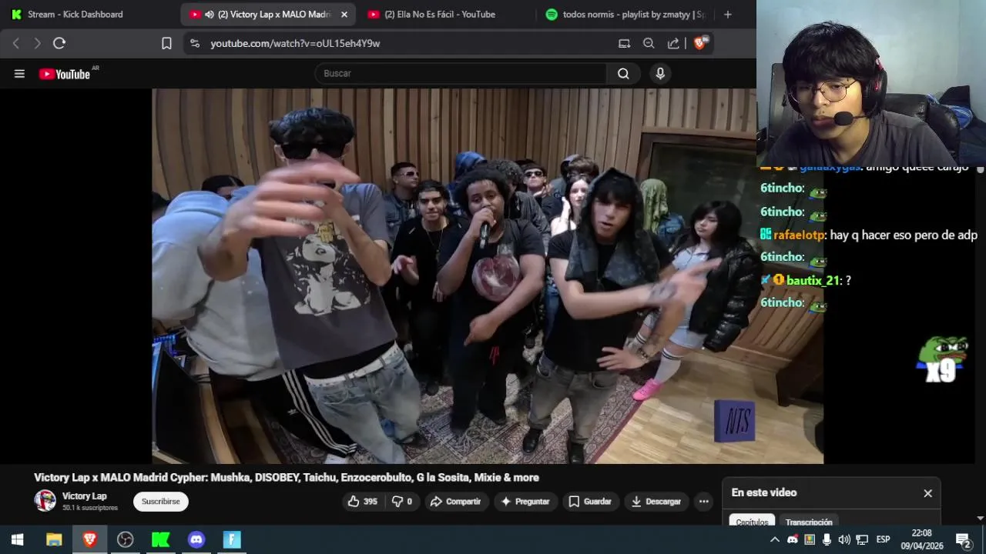
Task: Click the page scrollbar down arrow
Action: [x=980, y=519]
